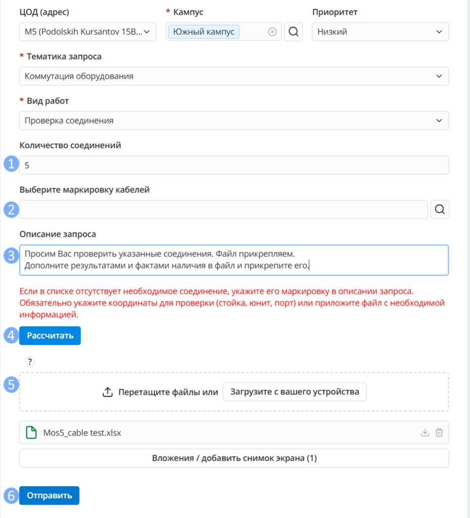Click the campus search magnifier icon
This screenshot has height=518, width=470.
pyautogui.click(x=294, y=32)
